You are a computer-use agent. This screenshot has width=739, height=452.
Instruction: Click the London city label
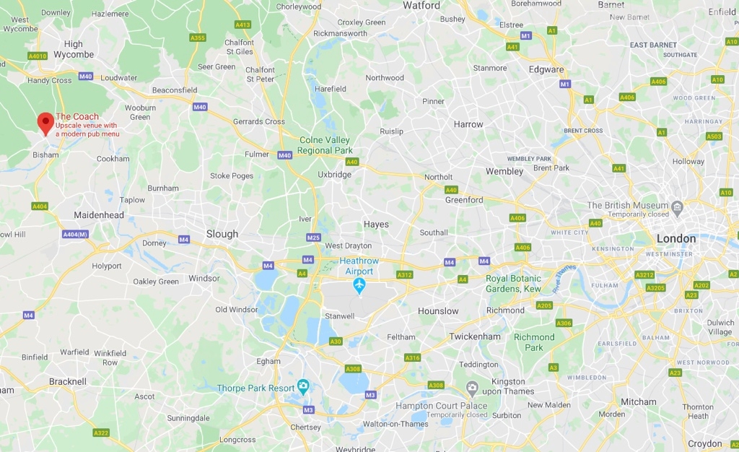(676, 238)
